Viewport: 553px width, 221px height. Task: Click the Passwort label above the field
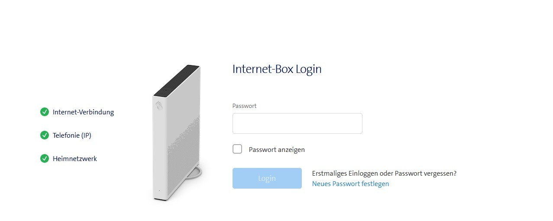pos(245,106)
